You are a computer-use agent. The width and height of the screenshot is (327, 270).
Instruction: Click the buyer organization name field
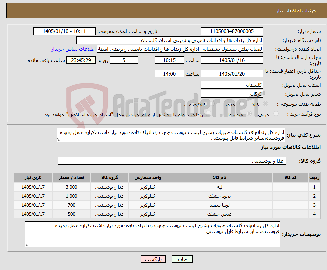tap(170, 40)
